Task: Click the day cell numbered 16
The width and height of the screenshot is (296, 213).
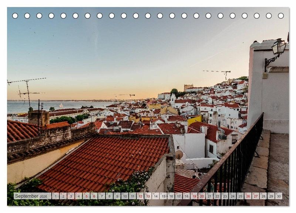Action: [x=171, y=196]
